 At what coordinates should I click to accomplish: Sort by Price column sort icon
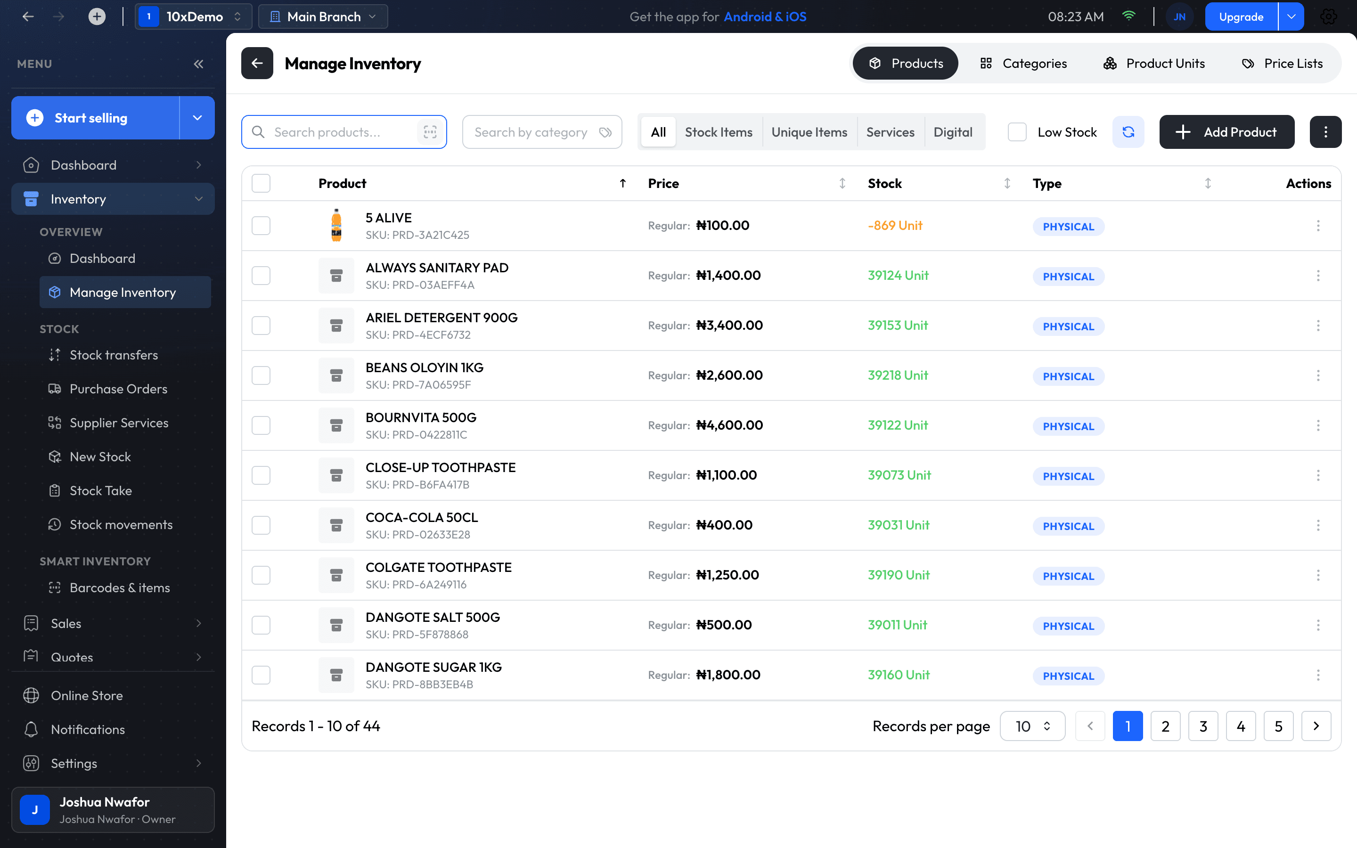[x=842, y=183]
